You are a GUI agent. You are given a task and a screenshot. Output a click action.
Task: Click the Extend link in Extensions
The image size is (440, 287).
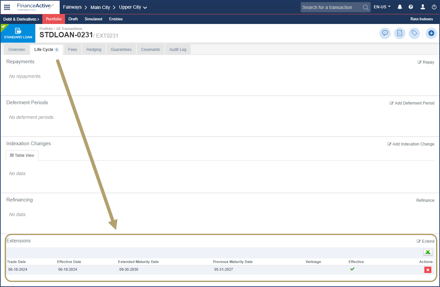(426, 241)
